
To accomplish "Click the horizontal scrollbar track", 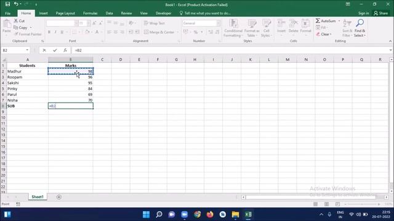I will tap(311, 197).
